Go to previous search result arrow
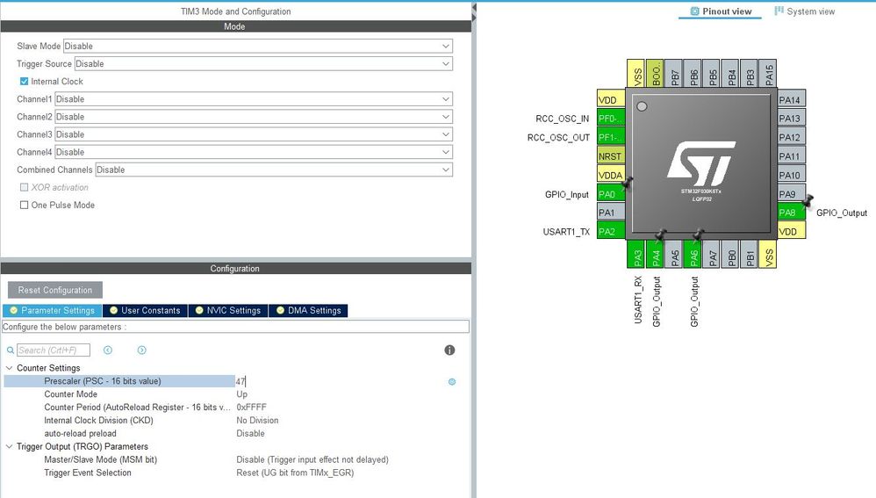 (x=108, y=350)
